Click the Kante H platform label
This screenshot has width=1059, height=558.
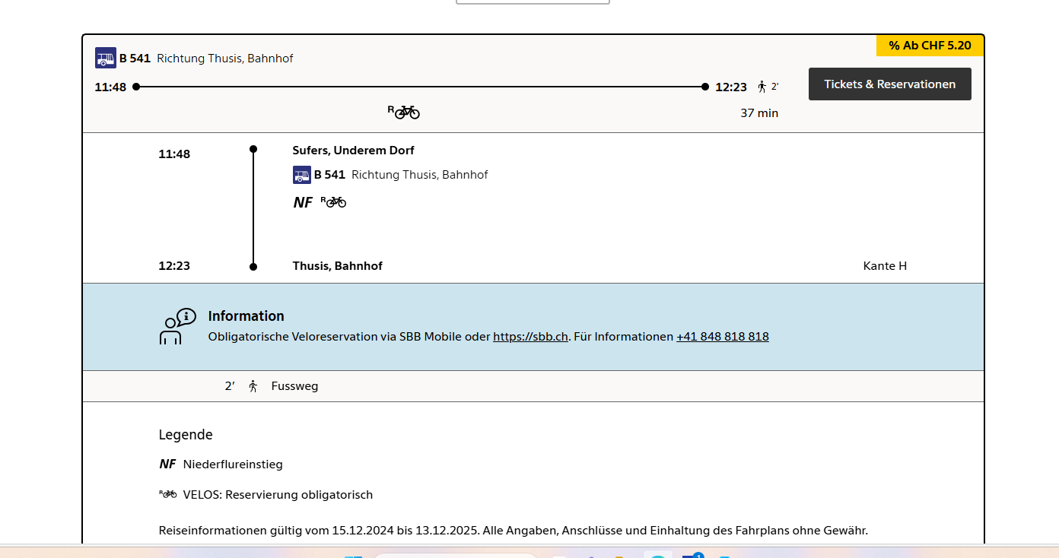click(x=885, y=266)
